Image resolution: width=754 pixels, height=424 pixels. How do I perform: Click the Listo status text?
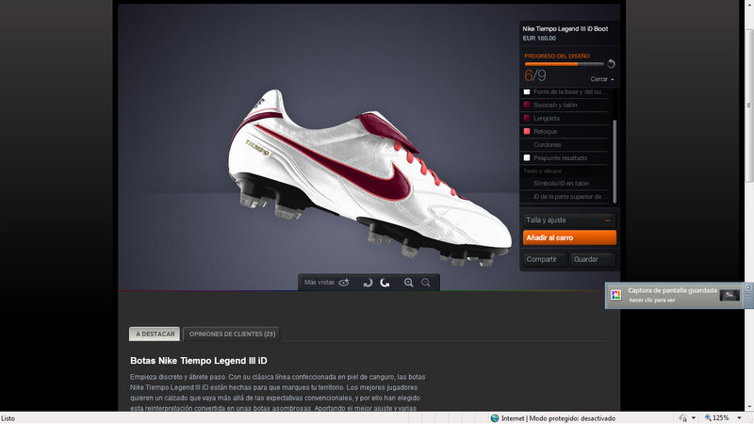pos(8,418)
